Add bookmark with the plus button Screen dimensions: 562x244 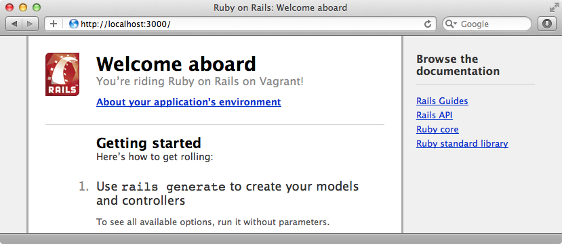coord(54,24)
